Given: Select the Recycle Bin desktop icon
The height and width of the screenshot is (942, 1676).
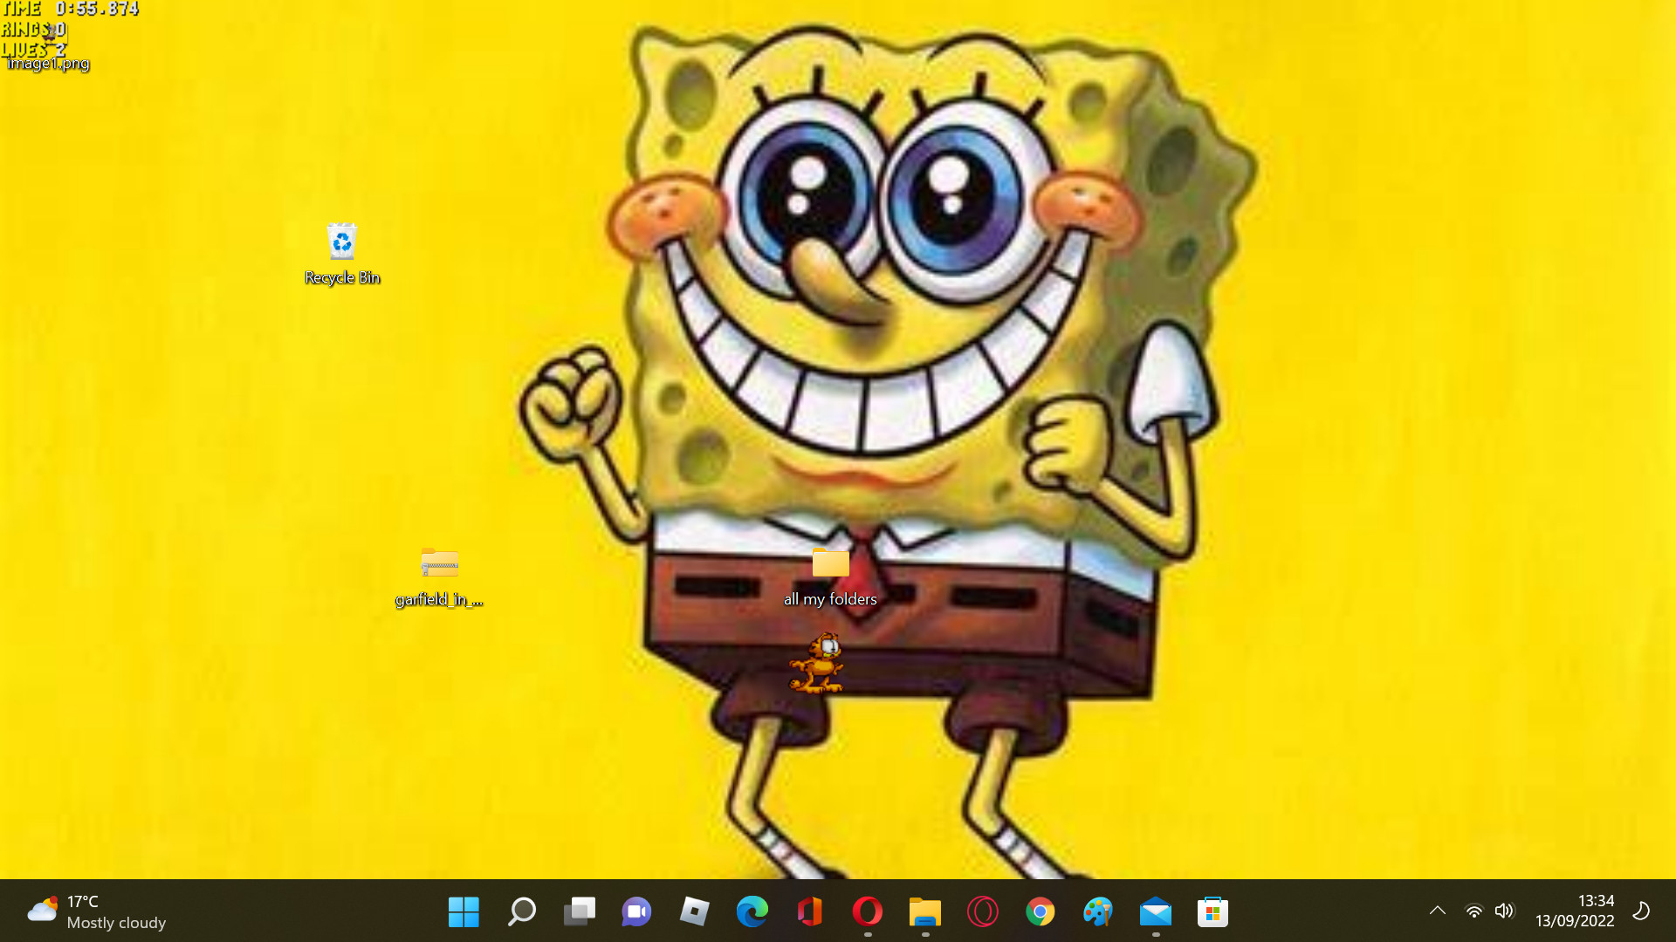Looking at the screenshot, I should [342, 254].
